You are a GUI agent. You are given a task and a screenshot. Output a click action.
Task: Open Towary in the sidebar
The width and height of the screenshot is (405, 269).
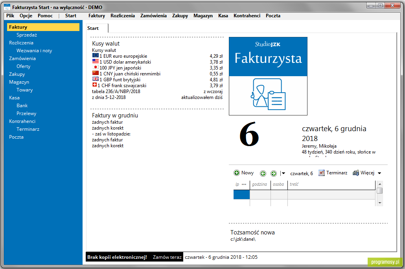(x=24, y=90)
